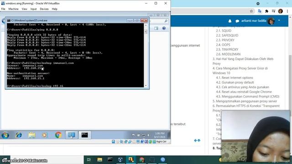
Task: Open the Input menu in VirtualBox
Action: pyautogui.click(x=33, y=9)
